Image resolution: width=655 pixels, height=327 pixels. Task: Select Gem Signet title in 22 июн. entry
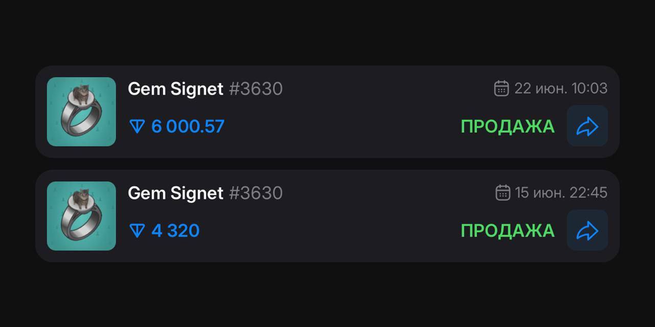(176, 89)
